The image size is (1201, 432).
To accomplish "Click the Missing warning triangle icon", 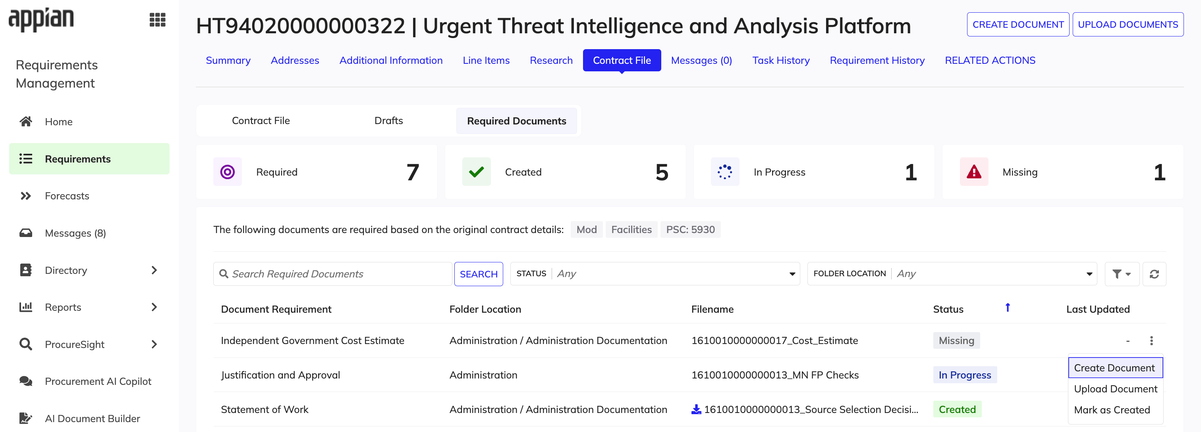I will pyautogui.click(x=973, y=172).
